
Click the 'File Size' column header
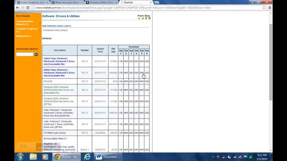tap(113, 50)
